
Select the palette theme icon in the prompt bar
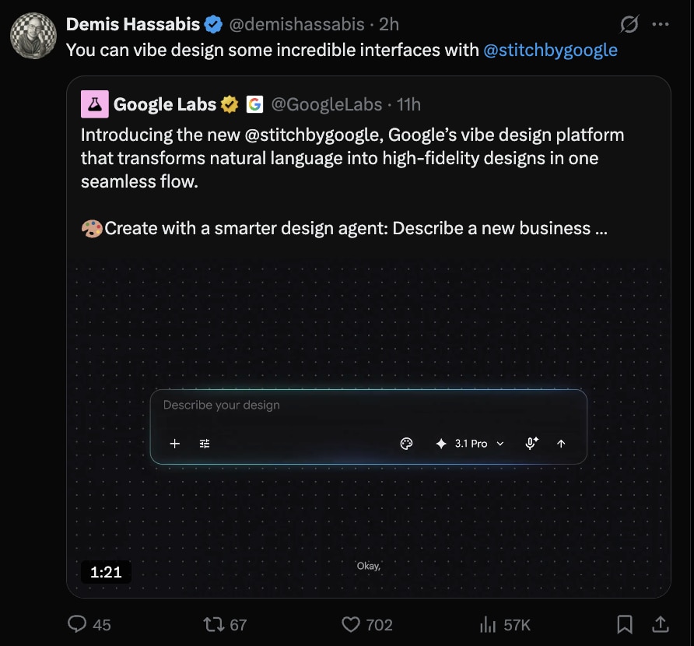coord(406,443)
